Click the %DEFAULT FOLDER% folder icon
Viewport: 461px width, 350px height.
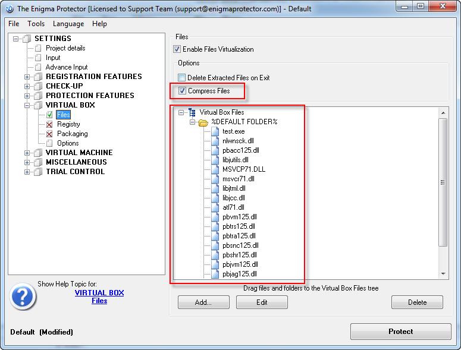203,122
